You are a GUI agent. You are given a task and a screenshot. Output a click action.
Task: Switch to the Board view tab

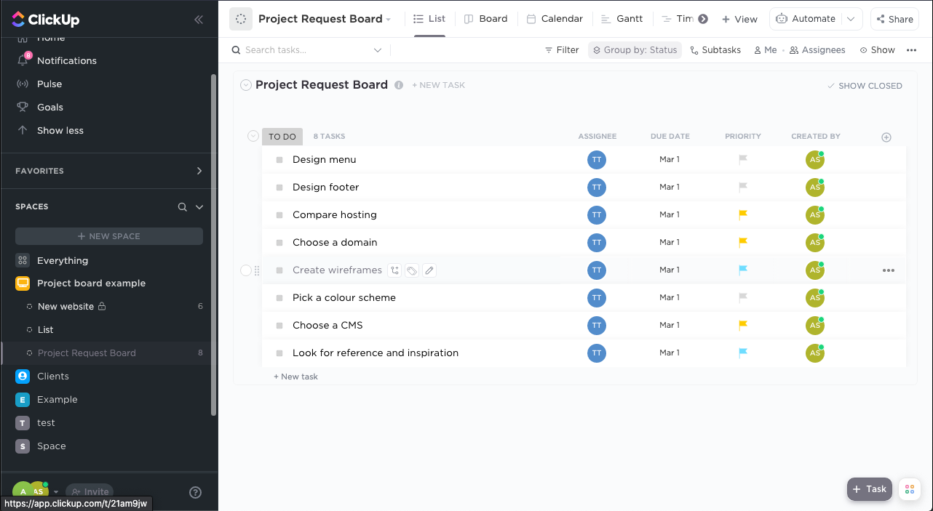pyautogui.click(x=485, y=19)
